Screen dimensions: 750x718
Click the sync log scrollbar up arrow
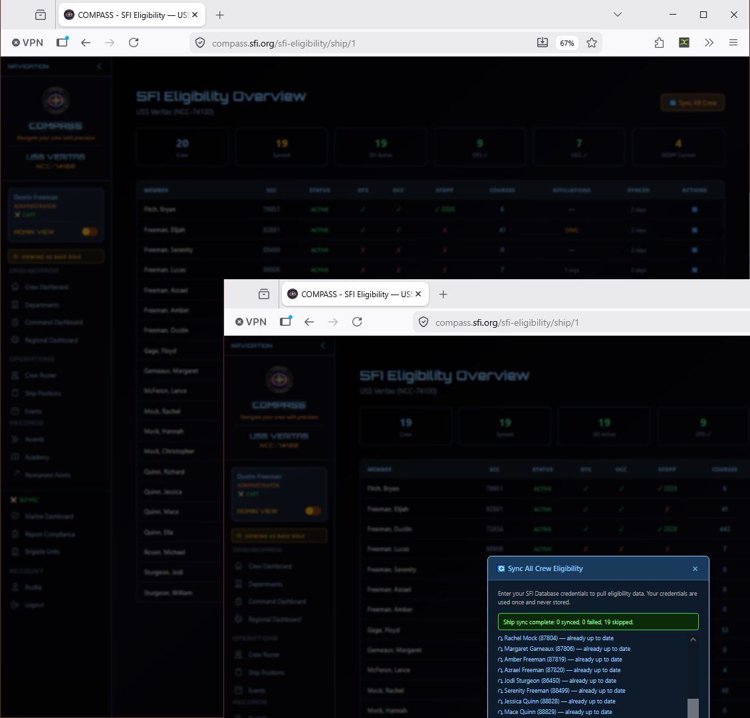693,640
